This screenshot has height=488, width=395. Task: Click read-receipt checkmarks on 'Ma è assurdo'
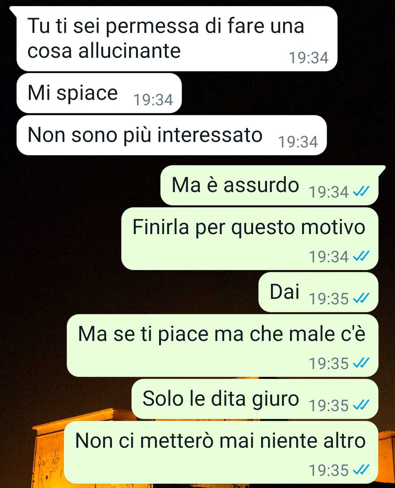[361, 191]
